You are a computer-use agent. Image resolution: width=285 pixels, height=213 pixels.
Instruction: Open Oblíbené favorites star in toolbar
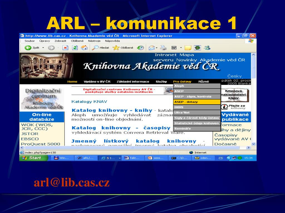[123, 48]
